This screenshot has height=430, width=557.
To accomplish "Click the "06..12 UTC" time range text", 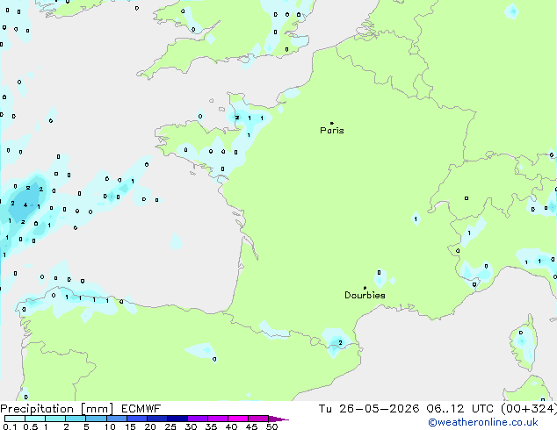I will click(460, 409).
